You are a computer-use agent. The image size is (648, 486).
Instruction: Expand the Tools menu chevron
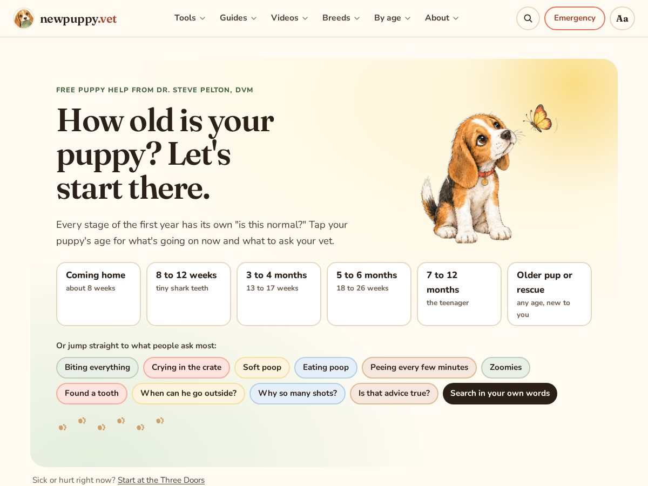point(202,18)
